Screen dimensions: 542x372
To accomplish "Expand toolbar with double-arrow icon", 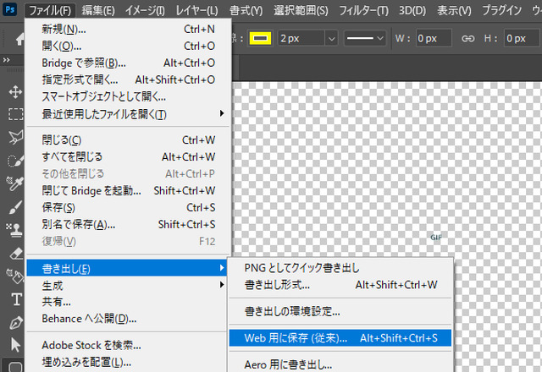I will [x=6, y=60].
